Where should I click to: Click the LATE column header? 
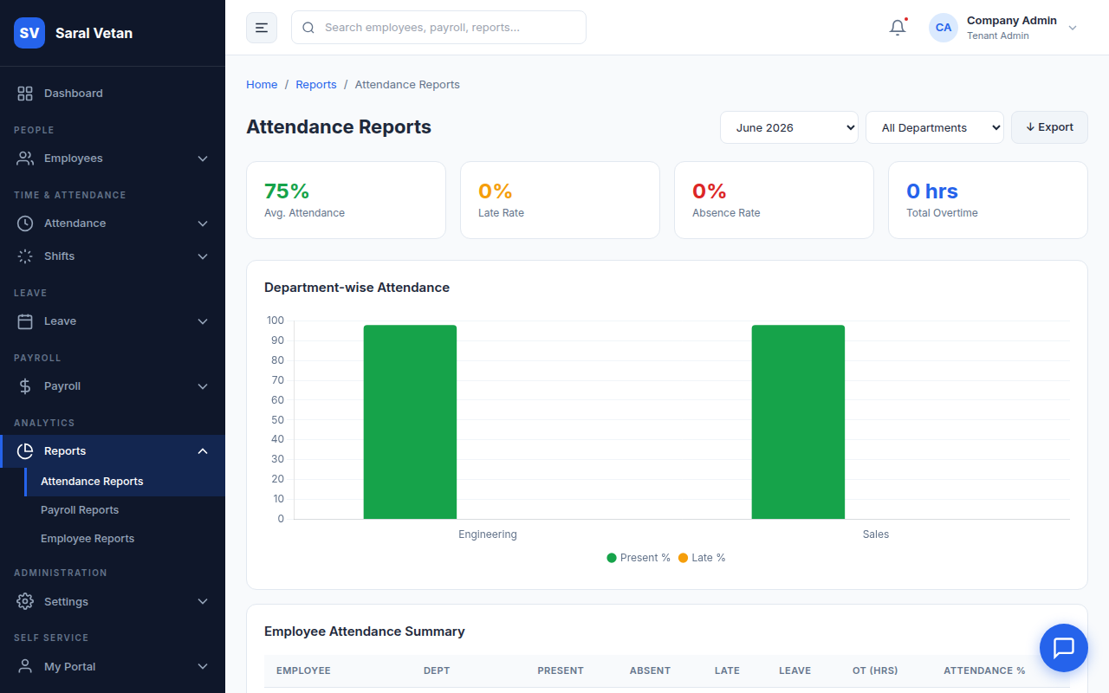[x=727, y=671]
